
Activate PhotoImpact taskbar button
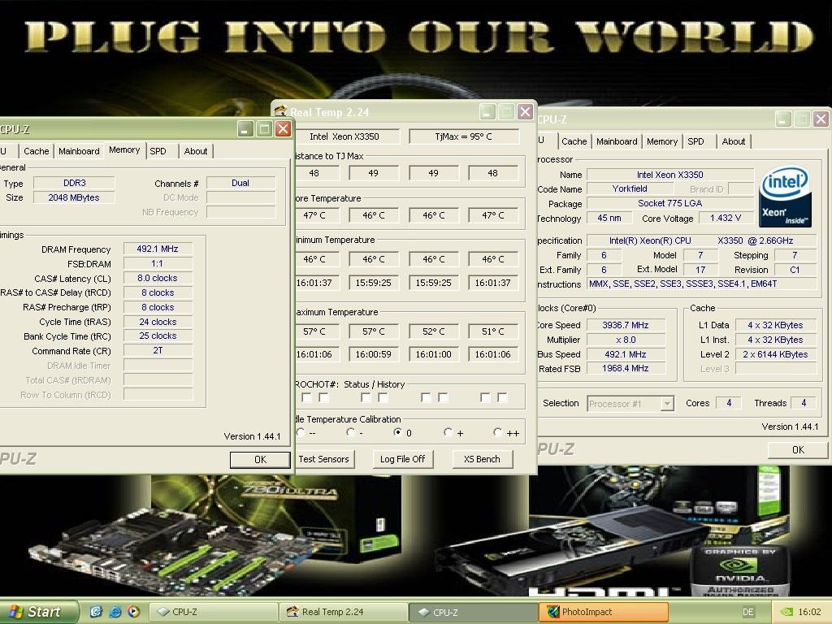[604, 612]
